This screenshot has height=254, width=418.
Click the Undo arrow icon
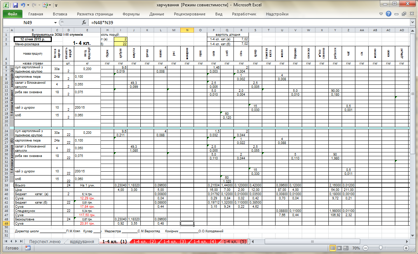[23, 5]
